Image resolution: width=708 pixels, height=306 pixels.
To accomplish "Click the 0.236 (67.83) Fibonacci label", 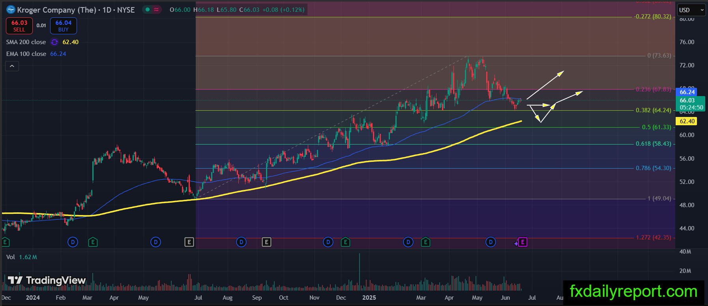I will (x=654, y=89).
